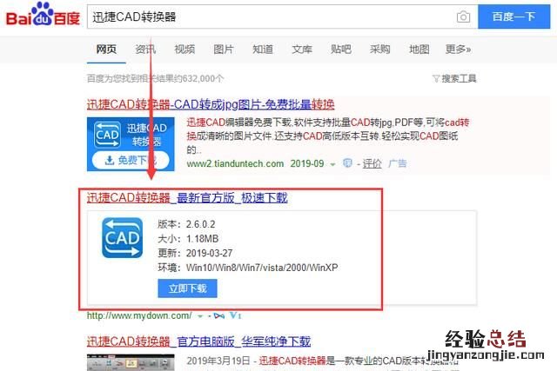Viewport: 557px width, 371px height.
Task: Click environment text Win10/Win8/Win7/vista/2000/WinXP
Action: (262, 268)
